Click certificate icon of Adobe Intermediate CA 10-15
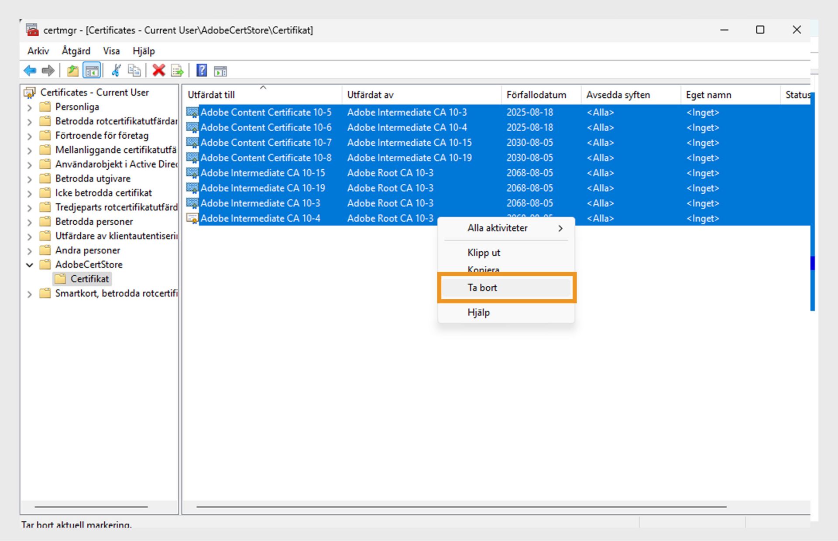Image resolution: width=838 pixels, height=541 pixels. 192,173
